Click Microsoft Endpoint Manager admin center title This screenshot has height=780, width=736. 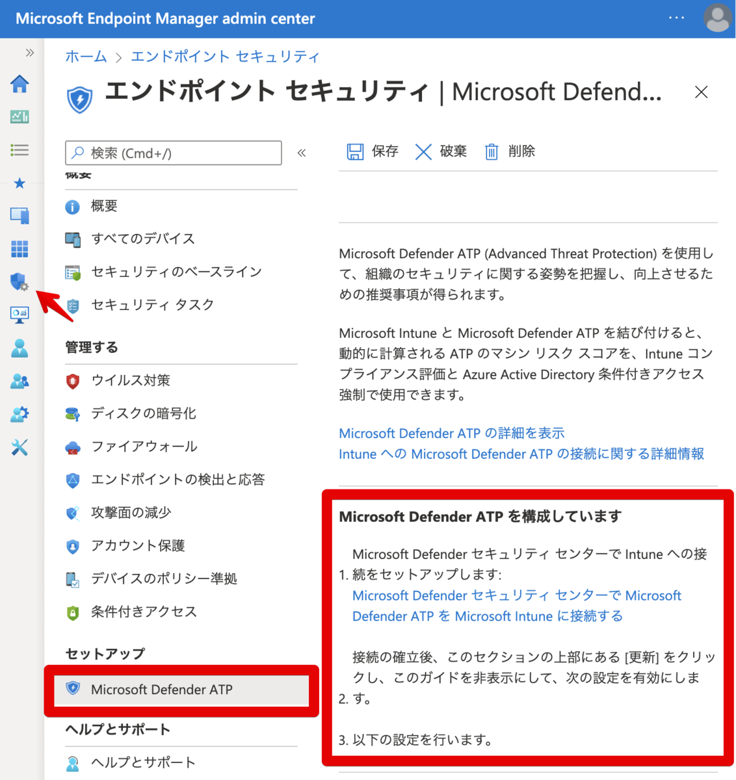165,18
